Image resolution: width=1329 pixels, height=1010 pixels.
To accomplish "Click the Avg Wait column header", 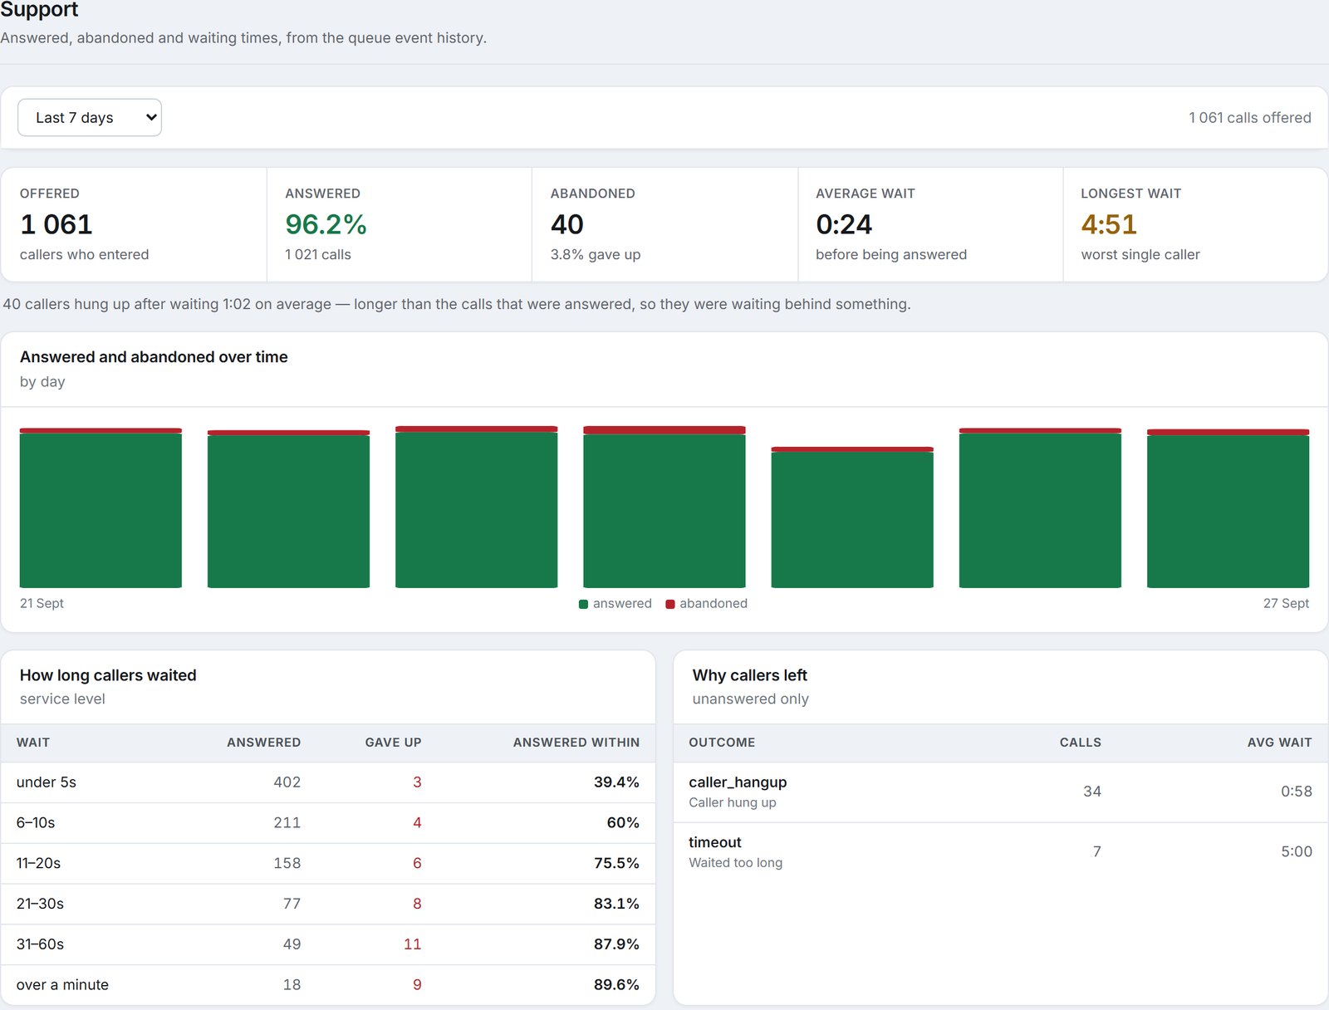I will click(1279, 743).
